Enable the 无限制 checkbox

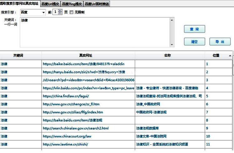[x=71, y=12]
